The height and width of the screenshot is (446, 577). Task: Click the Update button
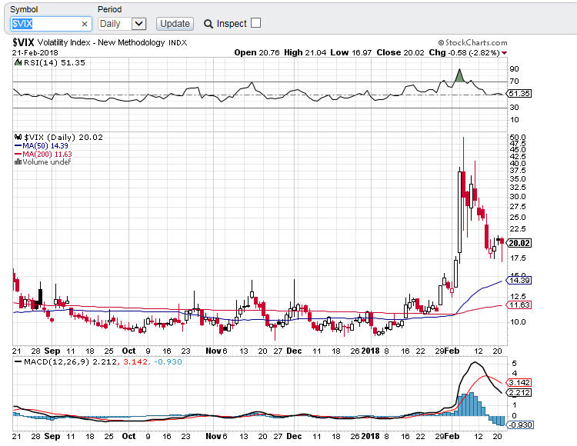coord(175,24)
